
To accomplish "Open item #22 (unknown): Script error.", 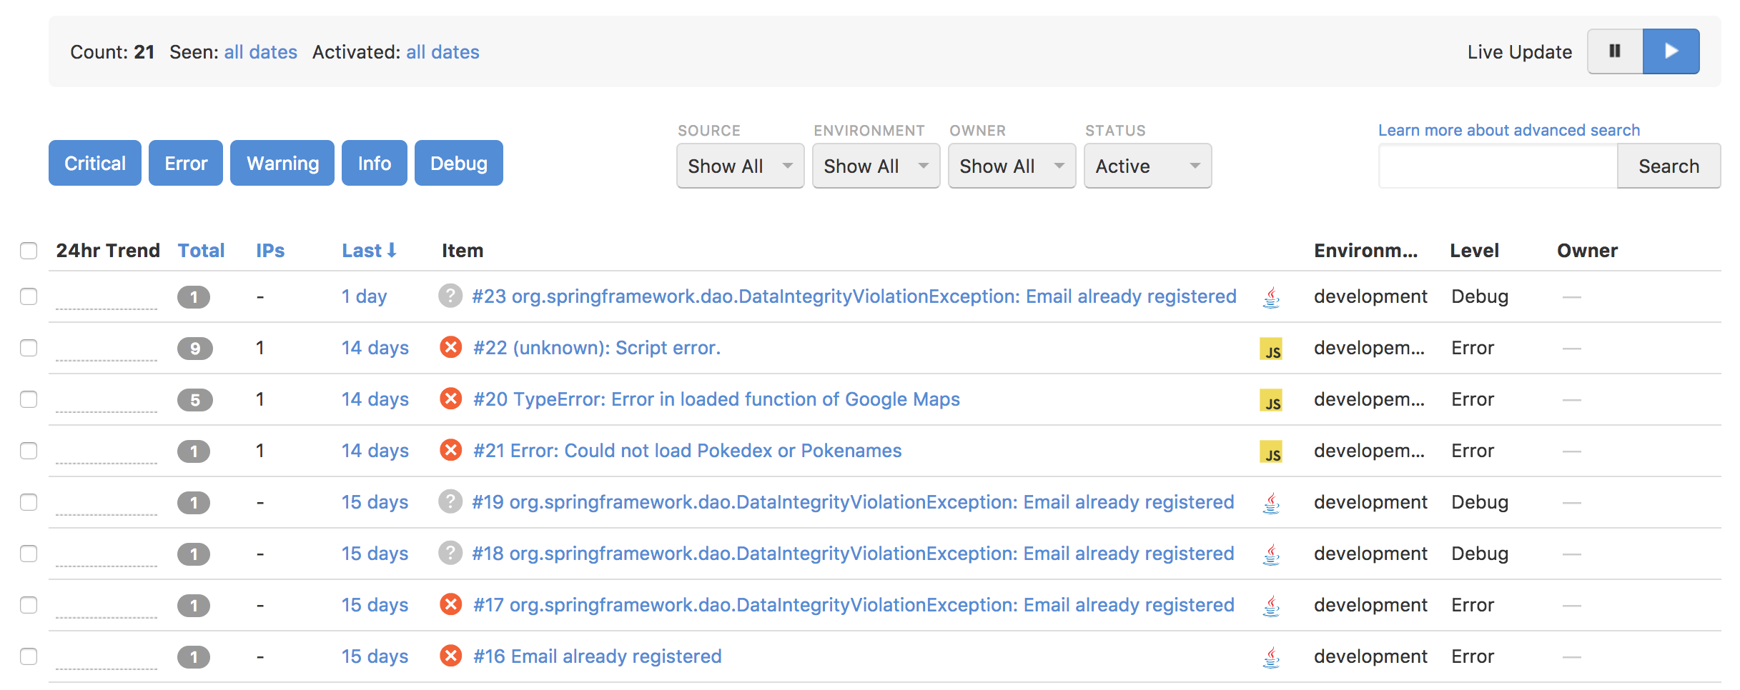I will 597,348.
